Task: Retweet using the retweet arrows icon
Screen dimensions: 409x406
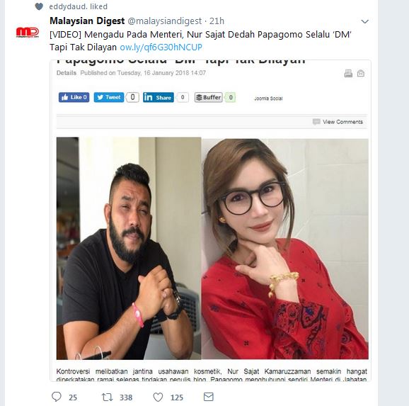Action: (108, 397)
